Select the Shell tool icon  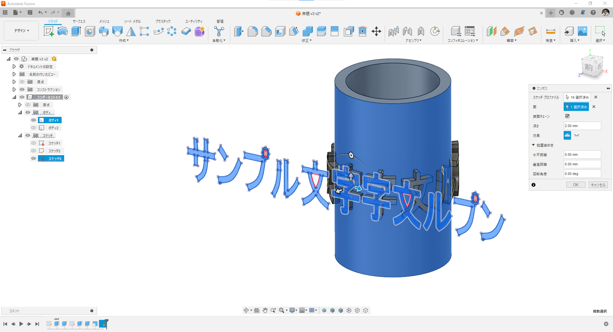point(280,31)
